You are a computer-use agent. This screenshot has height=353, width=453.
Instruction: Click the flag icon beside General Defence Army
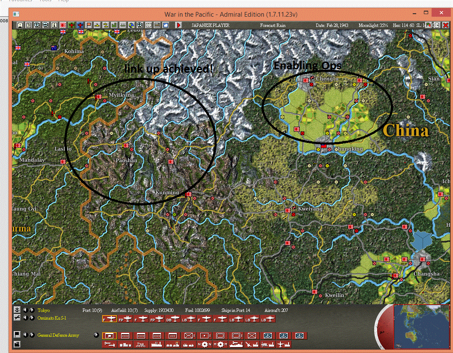pyautogui.click(x=17, y=335)
